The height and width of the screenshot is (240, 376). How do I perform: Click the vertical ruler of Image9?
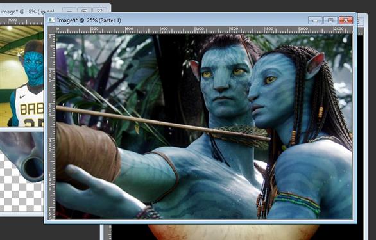coord(51,126)
